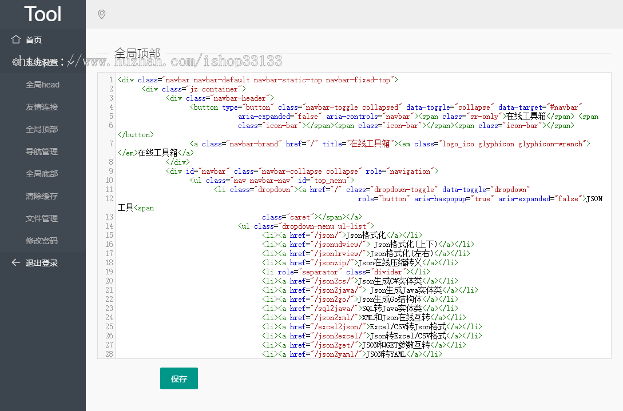
Task: Click the separator divider code line
Action: (346, 272)
